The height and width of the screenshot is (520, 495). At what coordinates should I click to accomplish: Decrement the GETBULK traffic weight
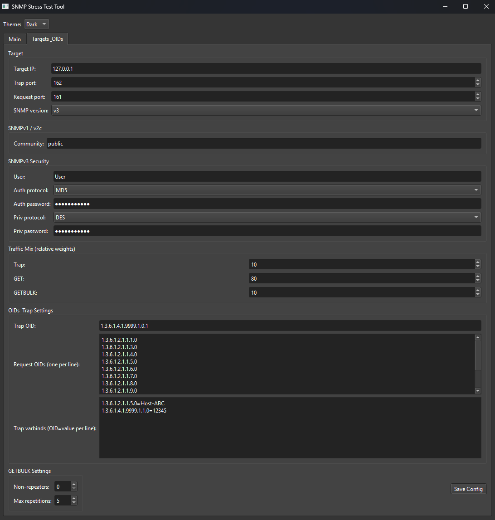[x=477, y=295]
